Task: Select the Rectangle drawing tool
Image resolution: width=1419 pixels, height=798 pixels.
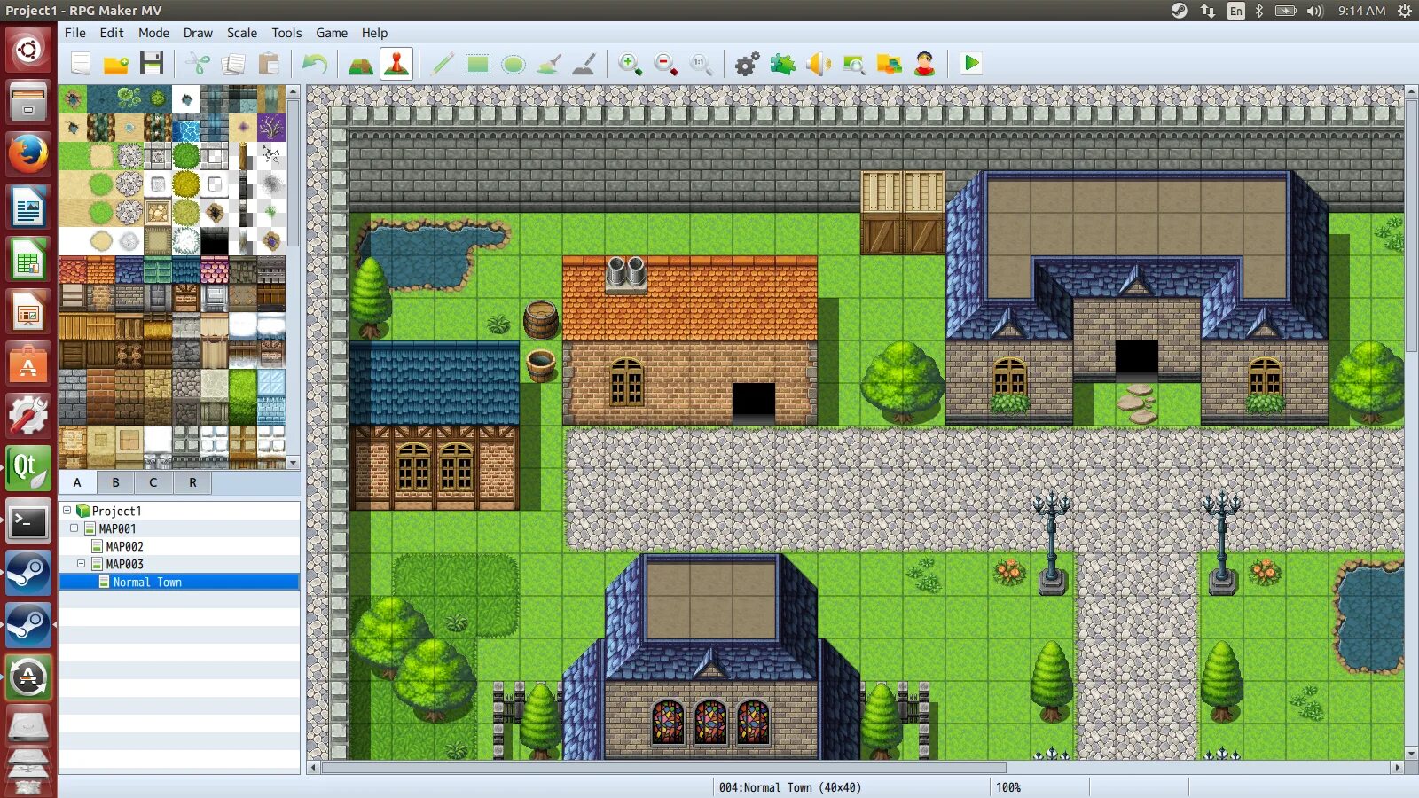Action: tap(478, 64)
